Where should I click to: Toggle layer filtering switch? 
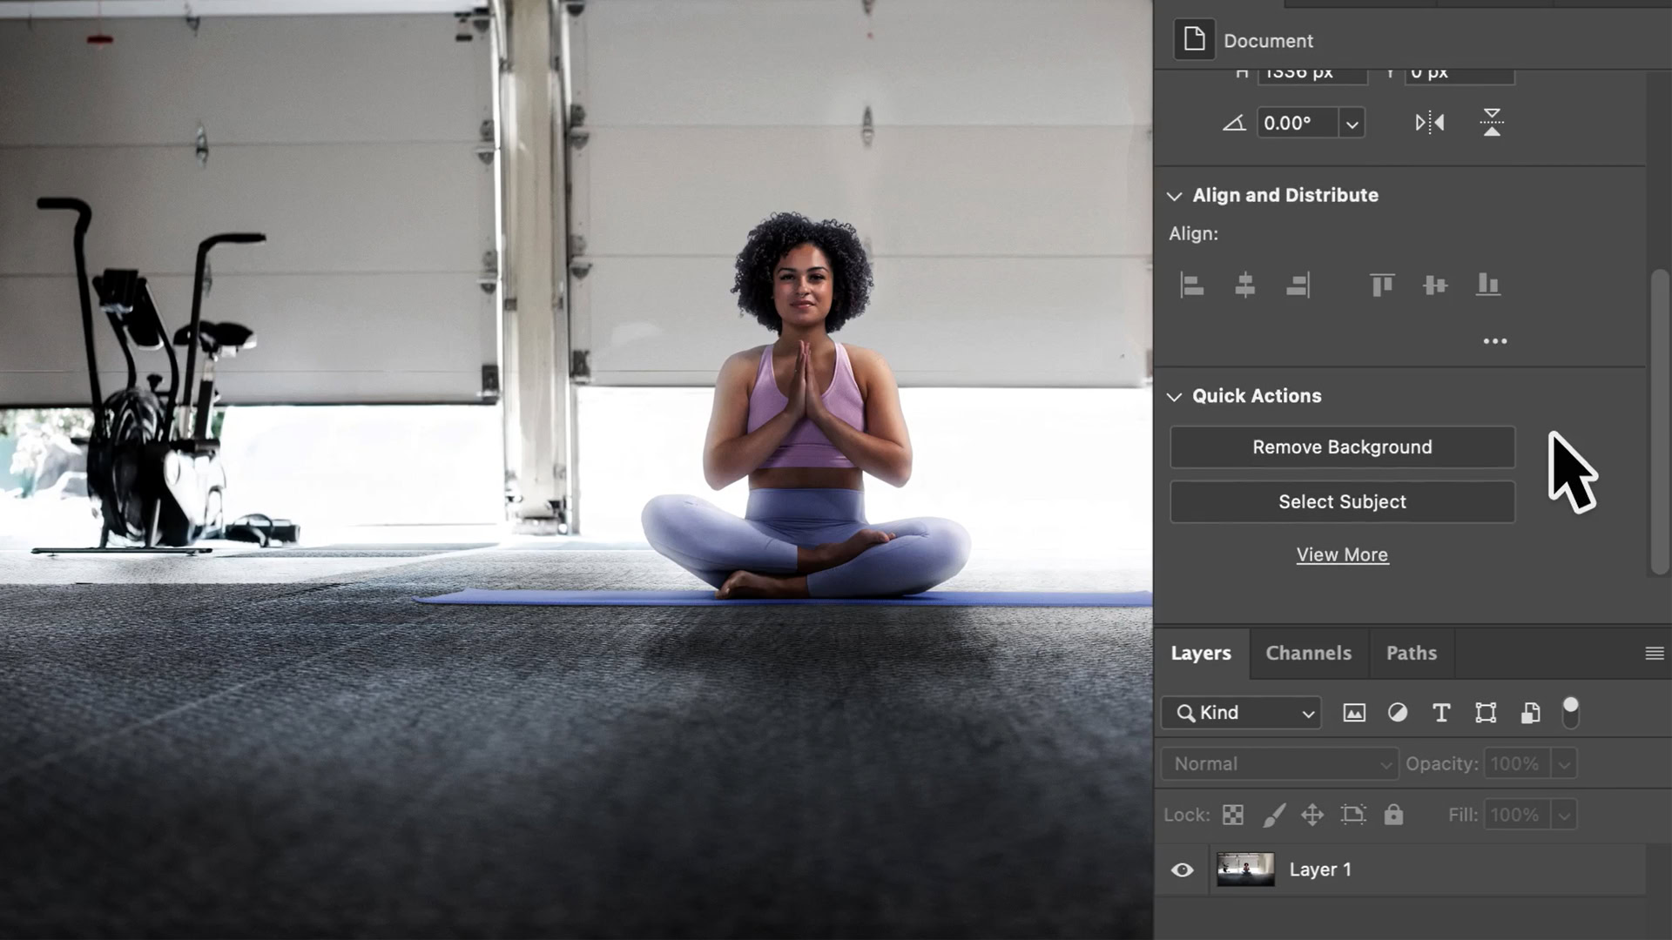pyautogui.click(x=1570, y=712)
